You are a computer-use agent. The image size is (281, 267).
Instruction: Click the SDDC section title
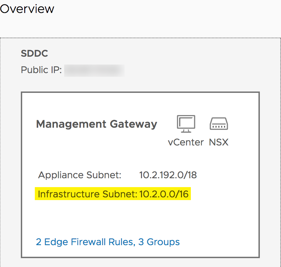(34, 54)
